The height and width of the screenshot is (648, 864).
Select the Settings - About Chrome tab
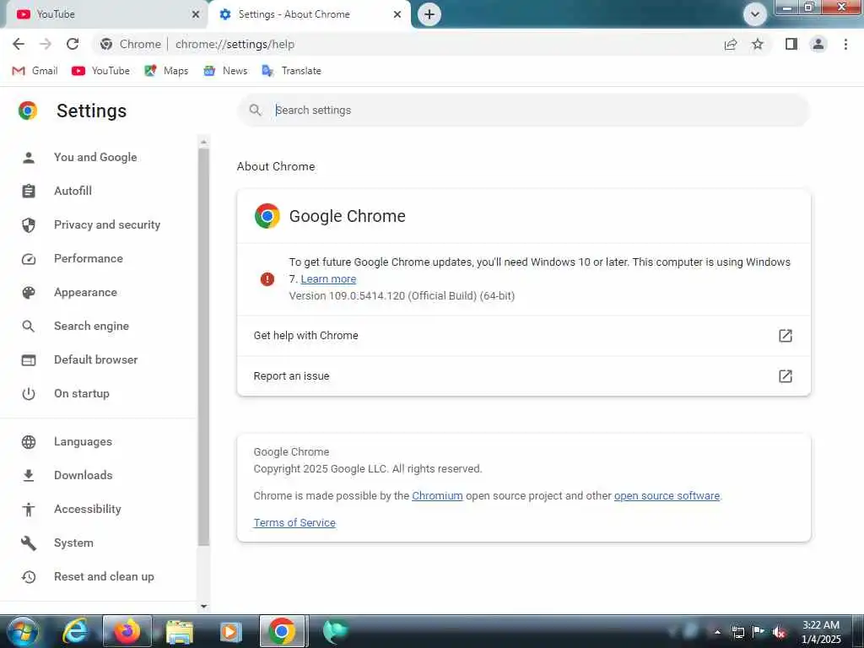click(x=309, y=14)
